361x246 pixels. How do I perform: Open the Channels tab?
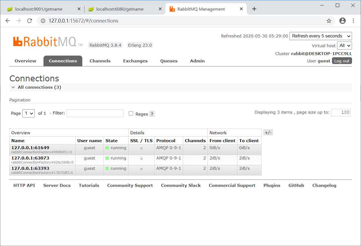tap(100, 61)
